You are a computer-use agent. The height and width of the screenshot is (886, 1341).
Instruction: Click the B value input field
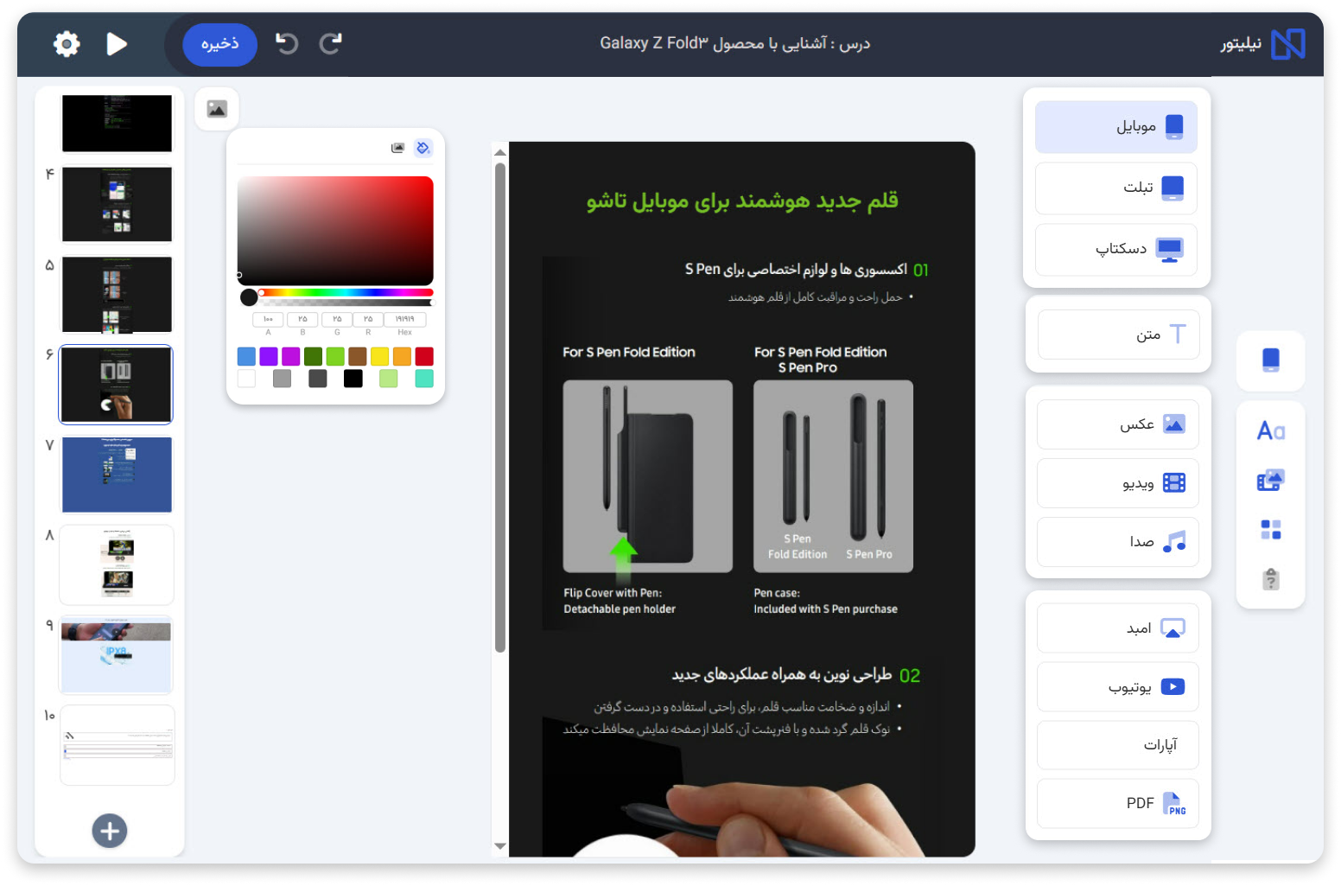click(x=302, y=319)
